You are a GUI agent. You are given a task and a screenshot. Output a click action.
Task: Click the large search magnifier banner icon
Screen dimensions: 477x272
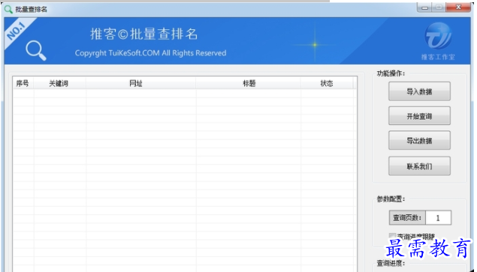(36, 51)
